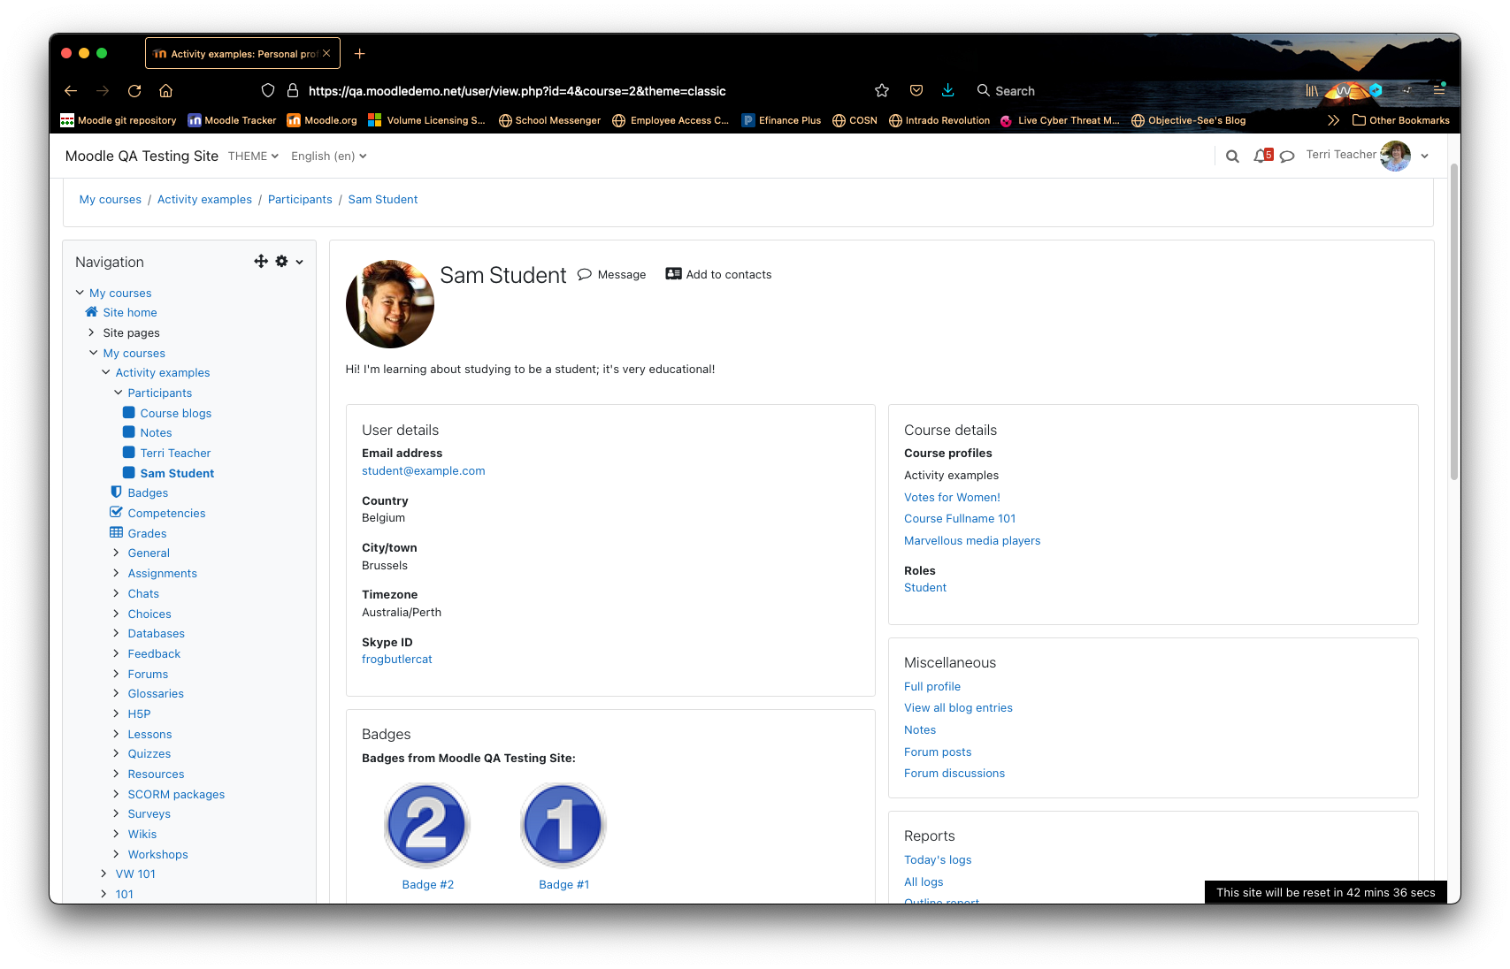Image resolution: width=1510 pixels, height=969 pixels.
Task: Click Site home house icon
Action: (91, 312)
